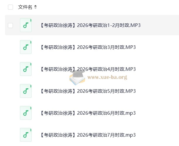Open the 2026考研政治7月时政.mp3 file name

87,135
